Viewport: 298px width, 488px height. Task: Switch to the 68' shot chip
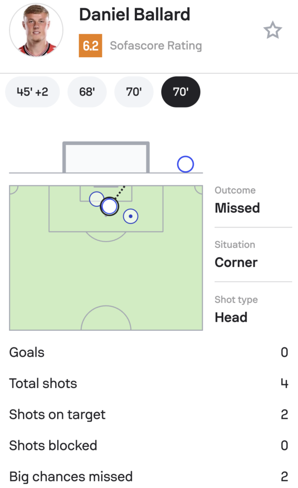[x=87, y=92]
